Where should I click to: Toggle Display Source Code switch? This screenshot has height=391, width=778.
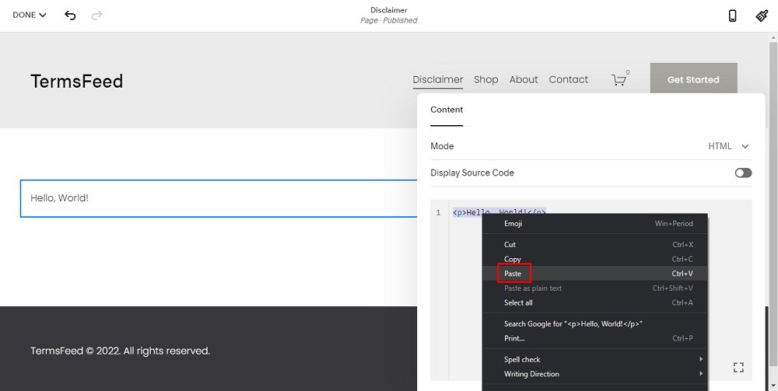tap(743, 173)
